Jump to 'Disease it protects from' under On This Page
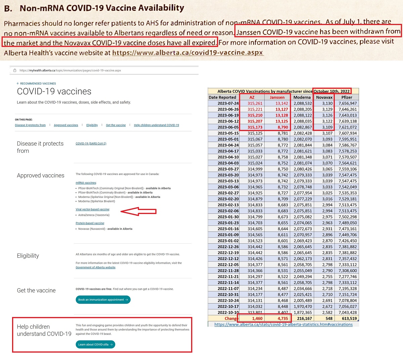403x355 pixels. [x=30, y=125]
